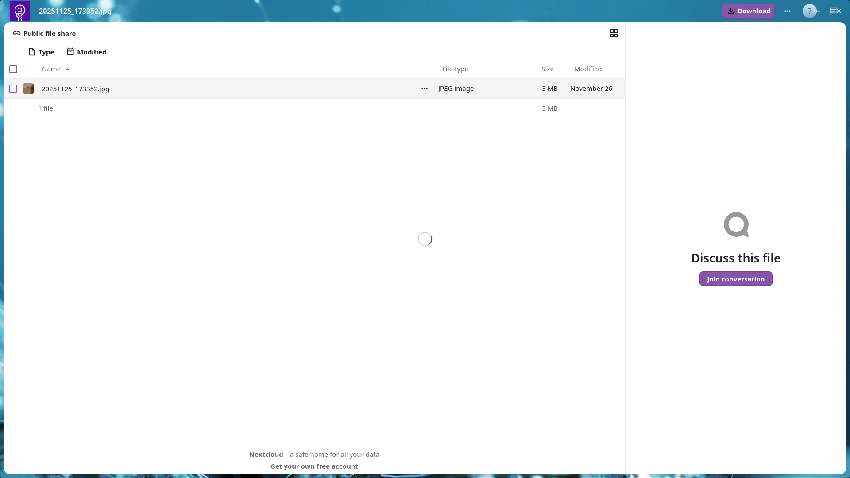Click the Download button
This screenshot has height=478, width=850.
click(x=748, y=11)
